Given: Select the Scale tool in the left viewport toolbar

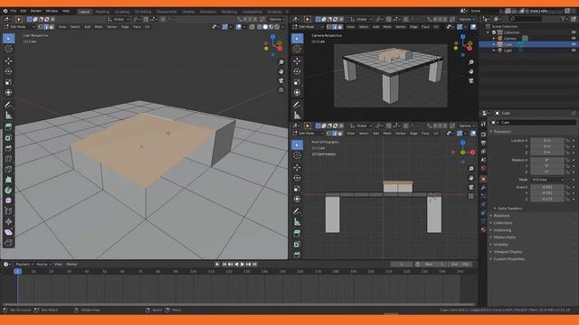Looking at the screenshot, I should [x=8, y=82].
